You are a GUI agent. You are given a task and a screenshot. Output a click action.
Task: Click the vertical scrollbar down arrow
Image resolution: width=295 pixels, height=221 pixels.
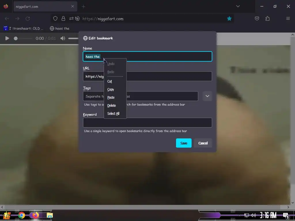(293, 203)
